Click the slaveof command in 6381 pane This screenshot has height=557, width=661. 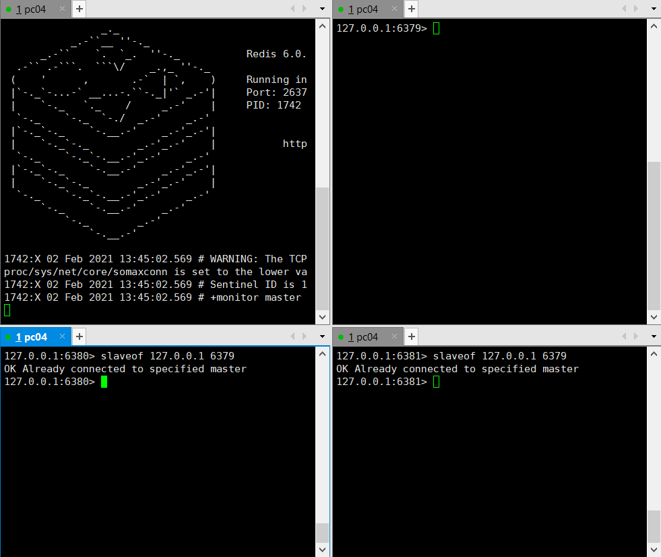tap(499, 356)
